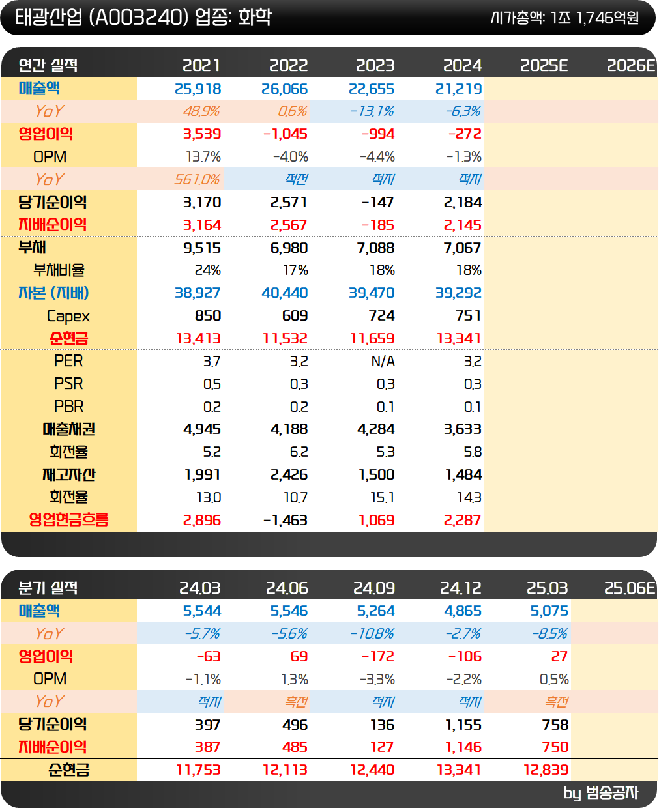Image resolution: width=659 pixels, height=808 pixels.
Task: Select 2021 sales value 25,918
Action: (198, 89)
